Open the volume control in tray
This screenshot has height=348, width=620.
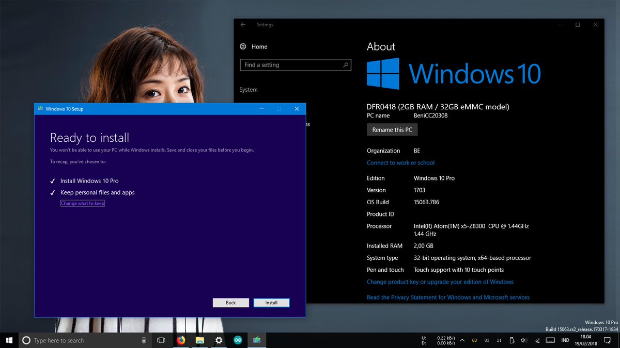click(x=524, y=340)
